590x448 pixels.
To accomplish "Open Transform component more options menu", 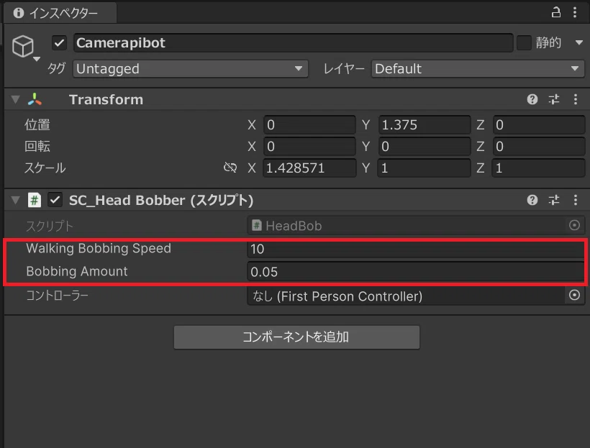I will click(576, 99).
